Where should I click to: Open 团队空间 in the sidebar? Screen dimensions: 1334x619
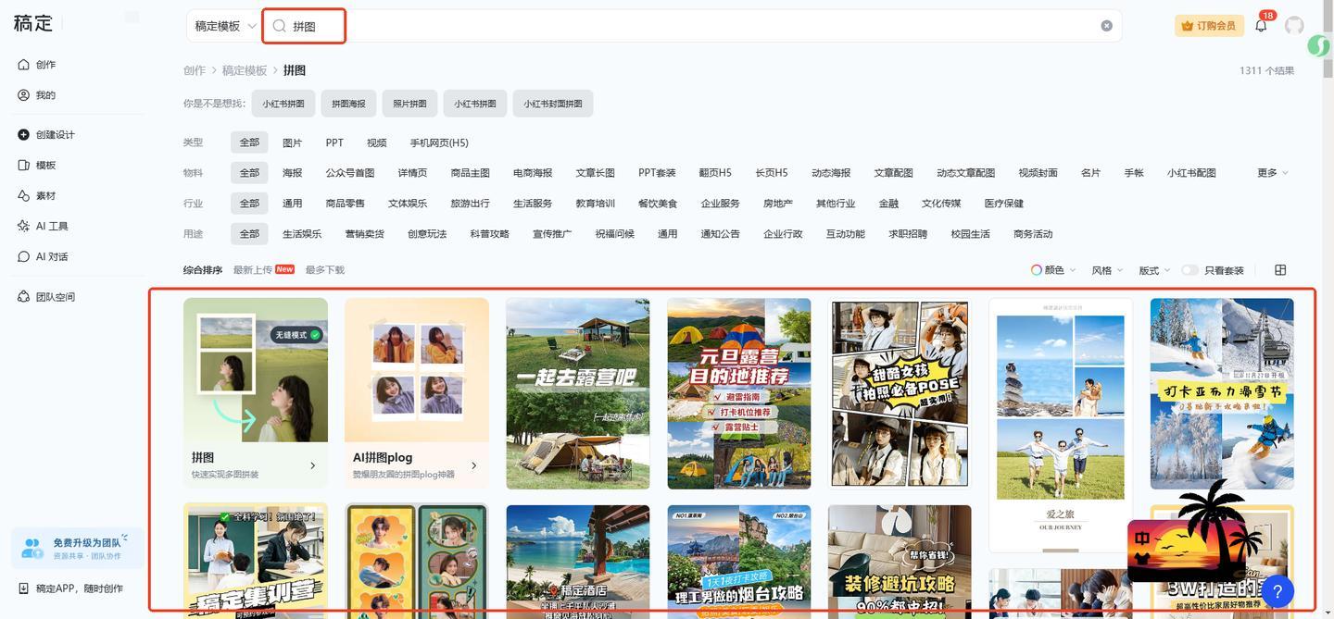tap(55, 297)
